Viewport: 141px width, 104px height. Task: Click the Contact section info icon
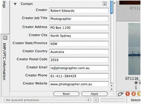pyautogui.click(x=105, y=4)
